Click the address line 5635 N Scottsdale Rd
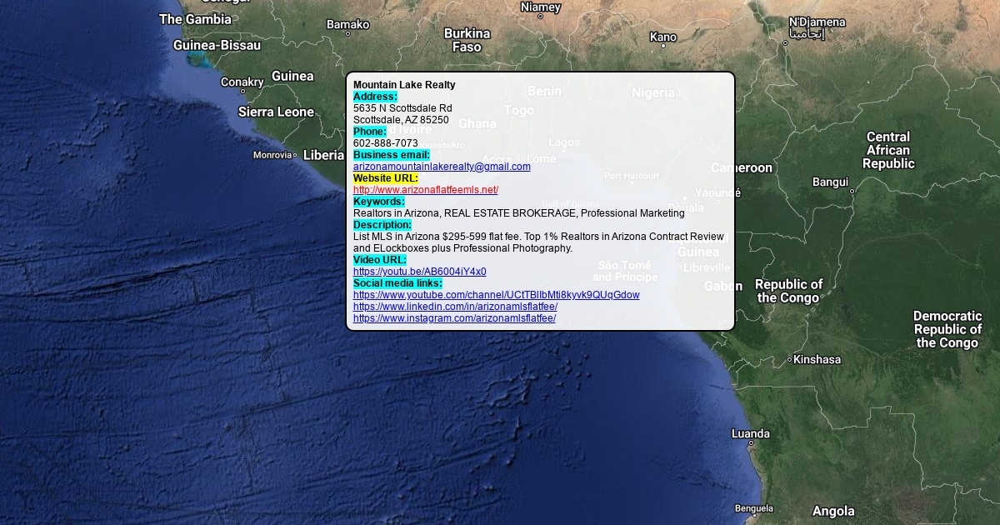 [402, 108]
